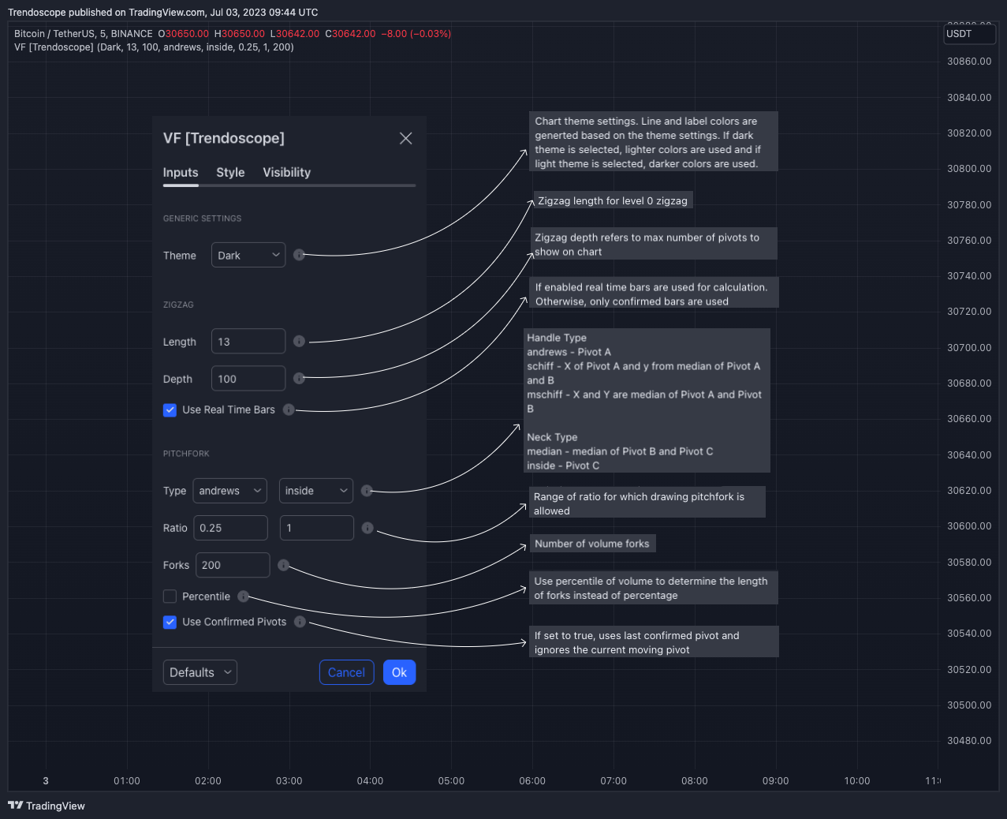Open the handle type dropdown showing andrews
The image size is (1007, 819).
tap(229, 491)
